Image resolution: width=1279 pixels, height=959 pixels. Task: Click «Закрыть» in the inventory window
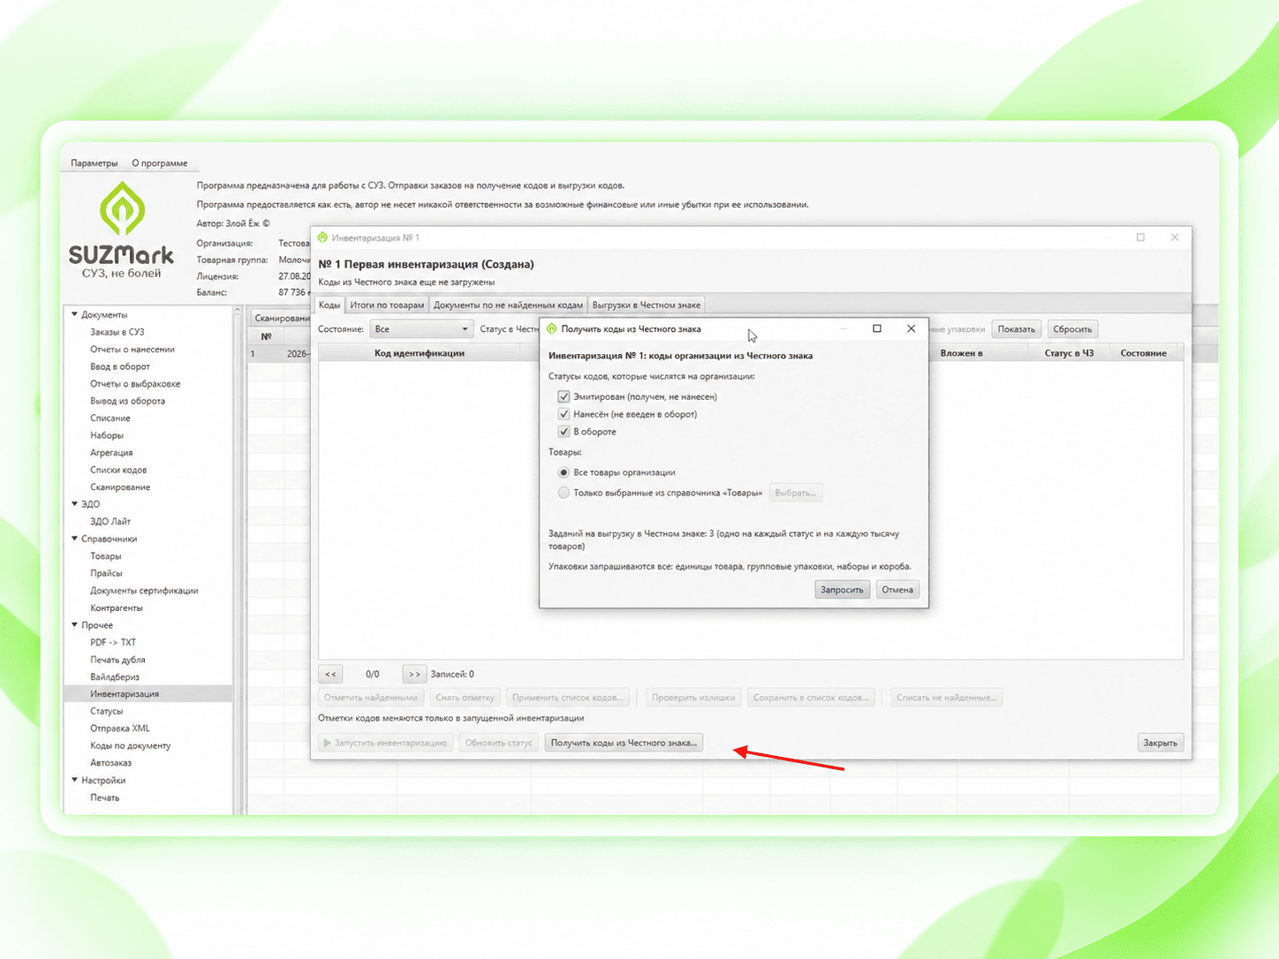click(x=1160, y=743)
